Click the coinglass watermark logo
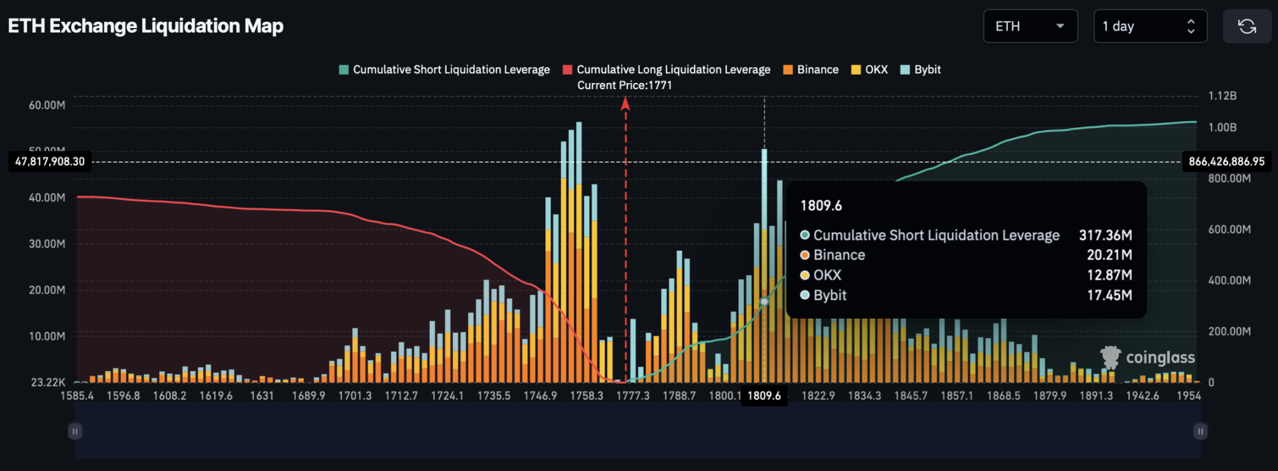 1147,357
